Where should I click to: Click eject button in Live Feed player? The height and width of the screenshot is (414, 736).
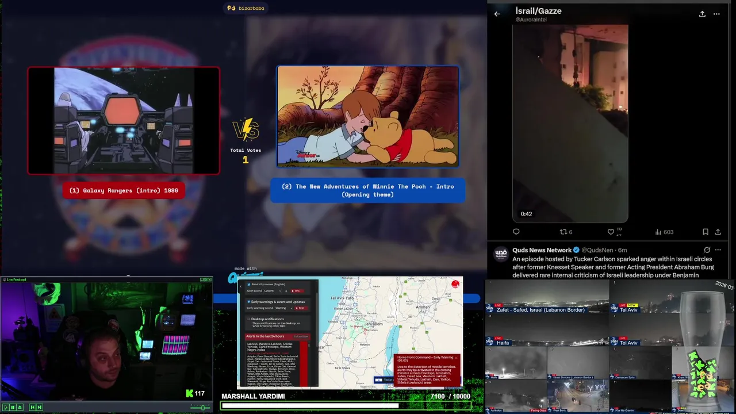(20, 408)
